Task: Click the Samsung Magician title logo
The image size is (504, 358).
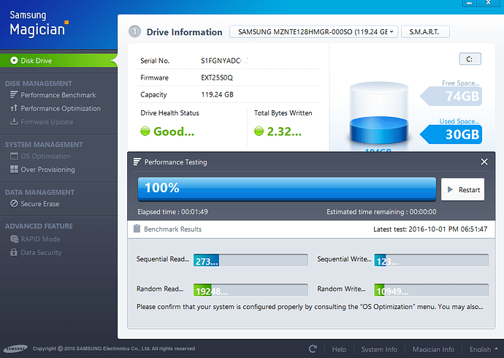Action: 39,23
